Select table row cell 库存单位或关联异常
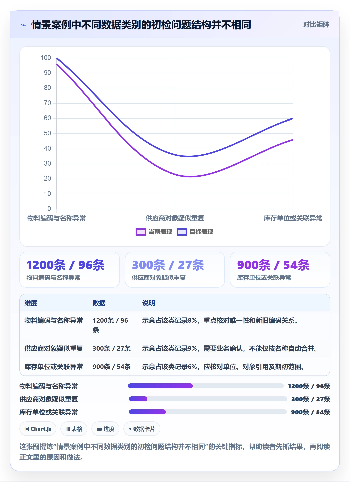The image size is (350, 482). (54, 367)
